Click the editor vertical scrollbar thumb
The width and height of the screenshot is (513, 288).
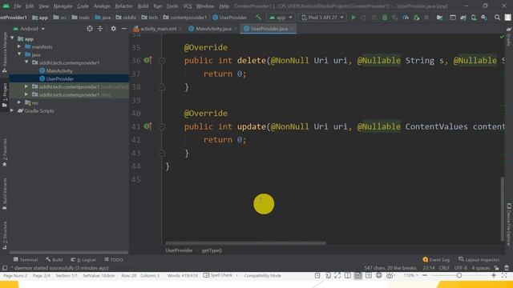pyautogui.click(x=503, y=209)
